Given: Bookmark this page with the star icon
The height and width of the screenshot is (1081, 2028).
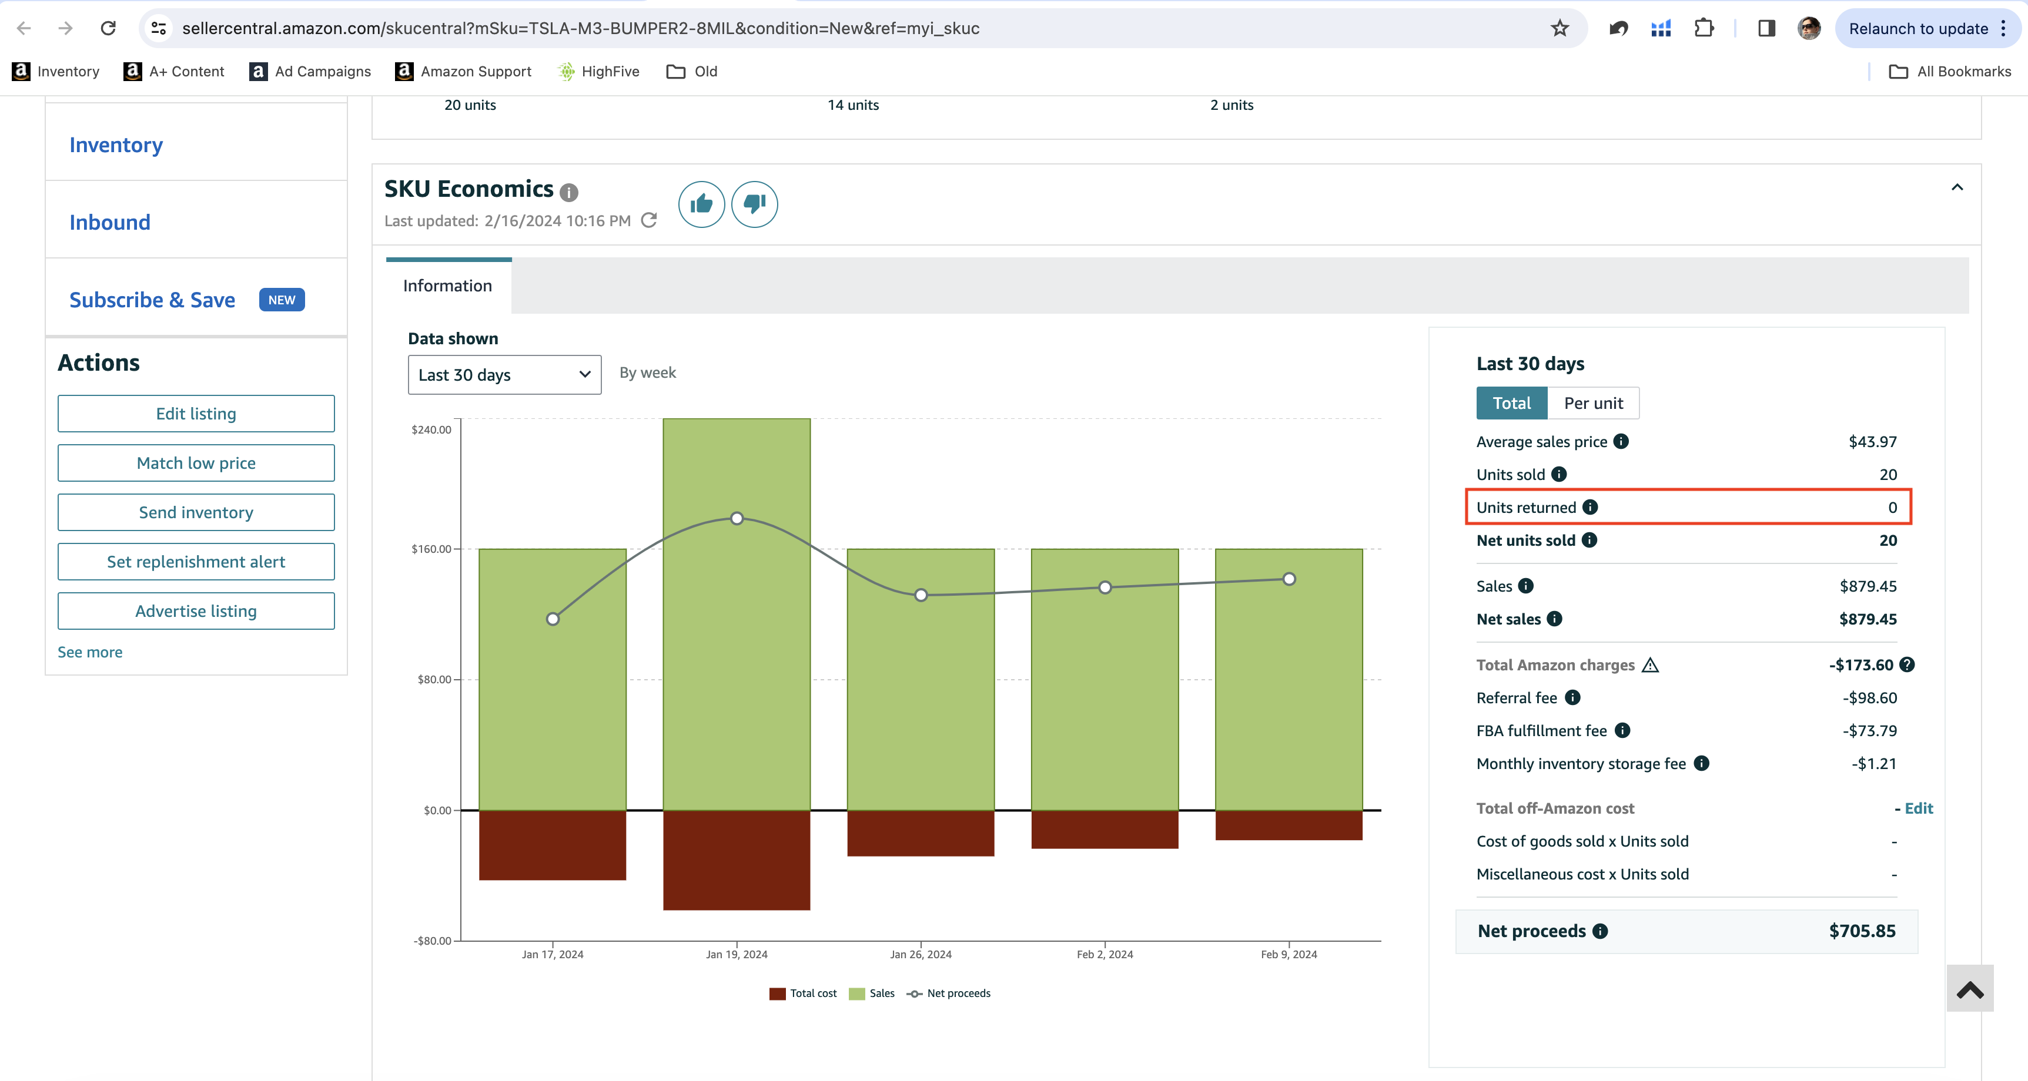Looking at the screenshot, I should [1560, 28].
